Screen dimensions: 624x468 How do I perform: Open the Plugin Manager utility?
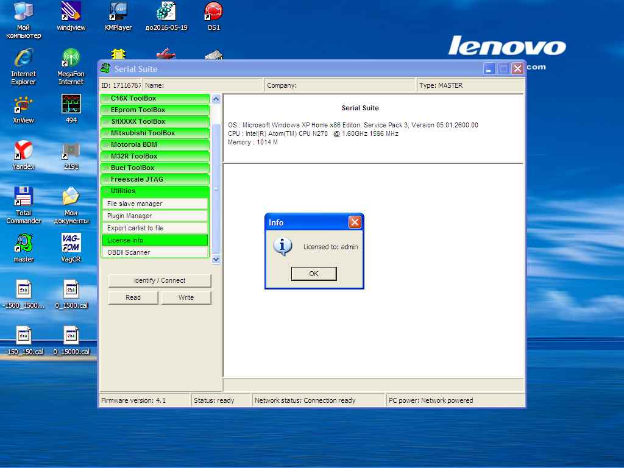point(155,216)
